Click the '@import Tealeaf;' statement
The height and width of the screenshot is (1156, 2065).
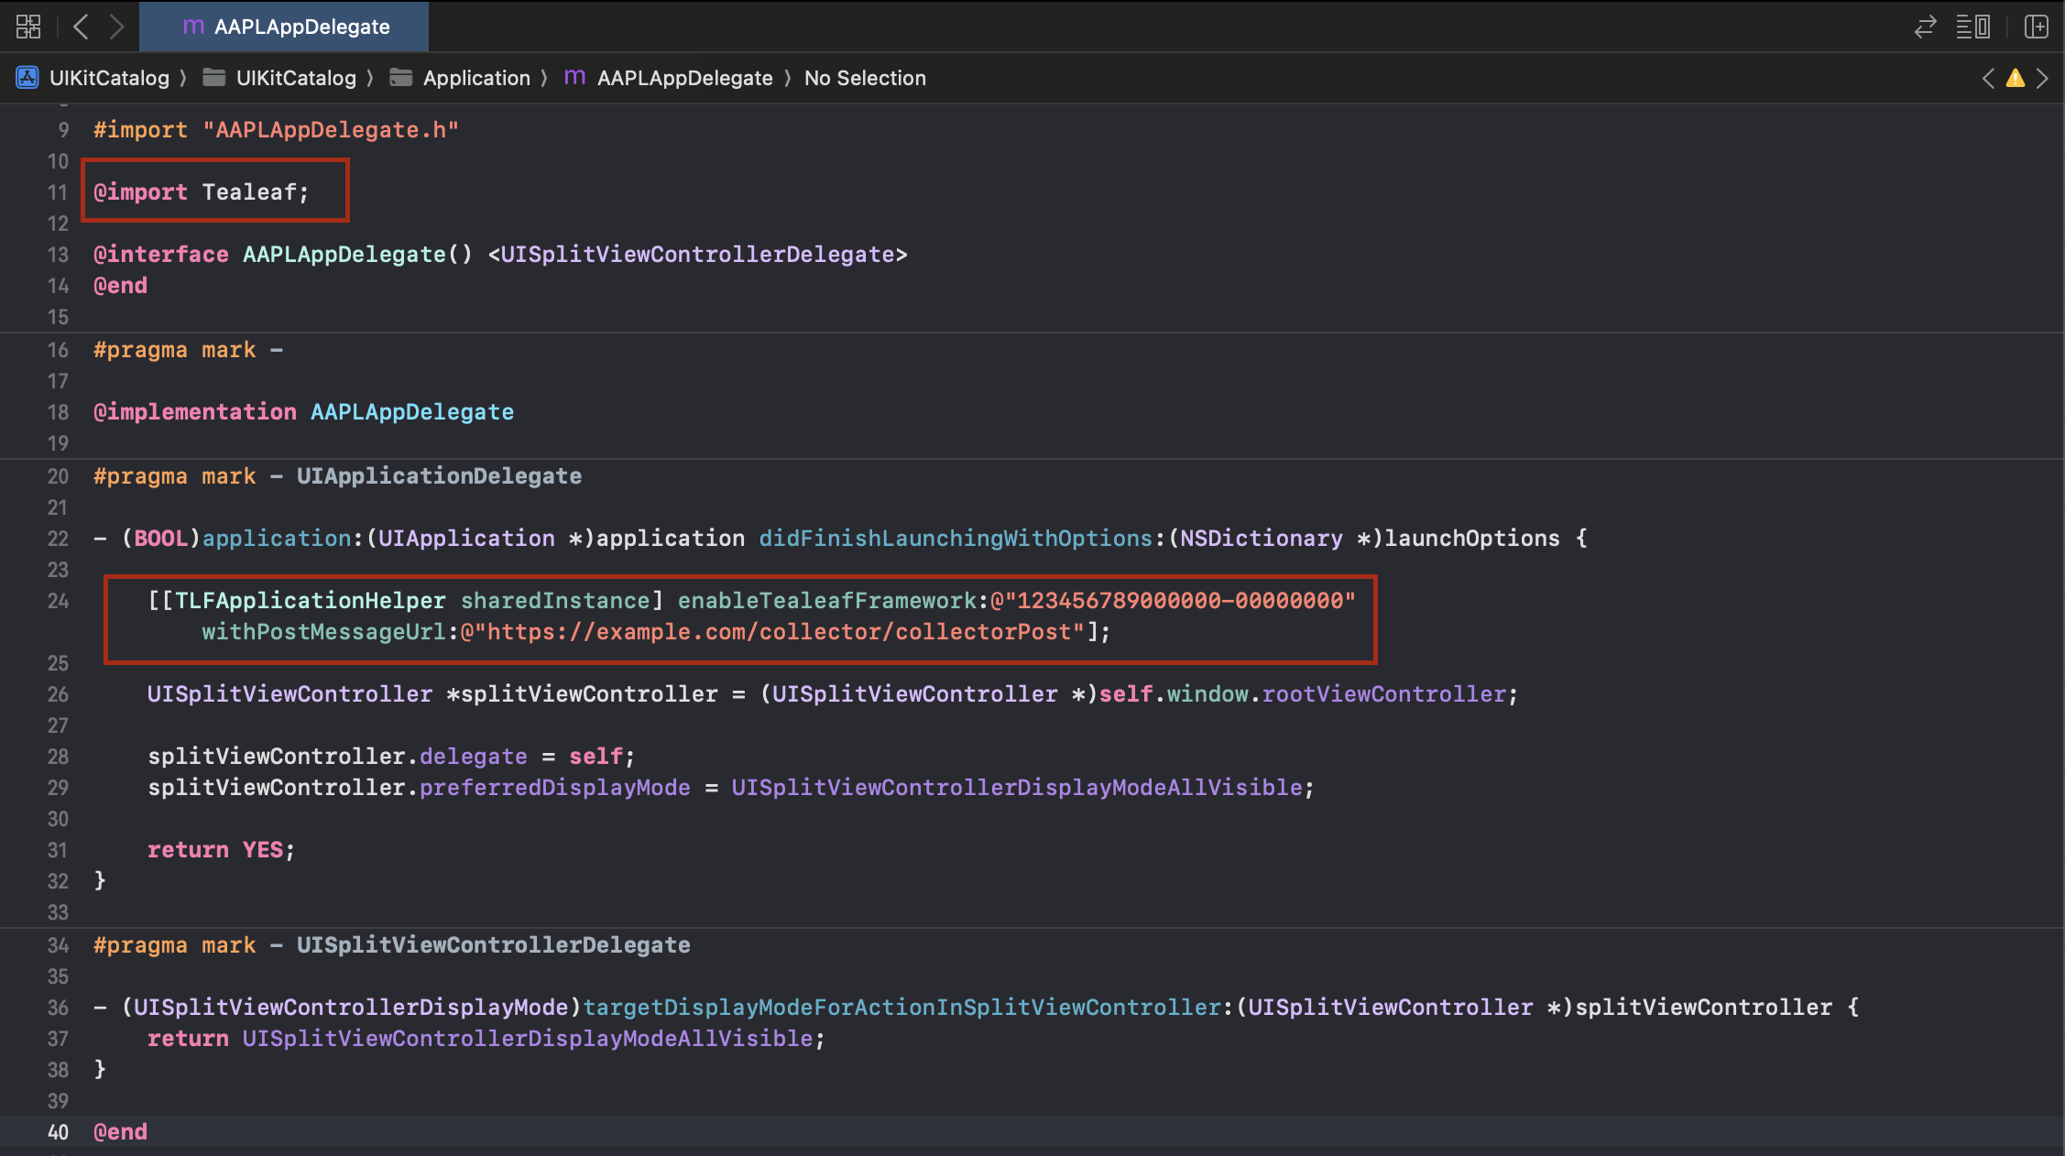click(202, 192)
